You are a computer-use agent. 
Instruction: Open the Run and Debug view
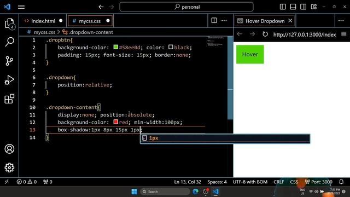(9, 80)
